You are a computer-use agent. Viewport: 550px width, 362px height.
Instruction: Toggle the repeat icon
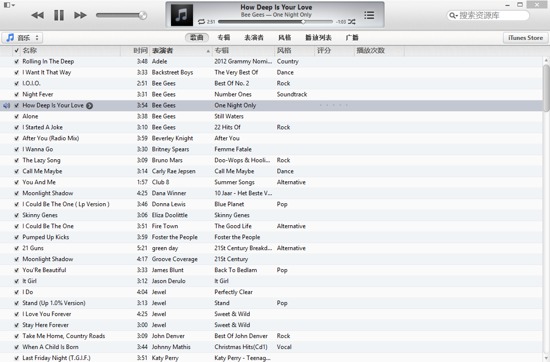pyautogui.click(x=201, y=22)
